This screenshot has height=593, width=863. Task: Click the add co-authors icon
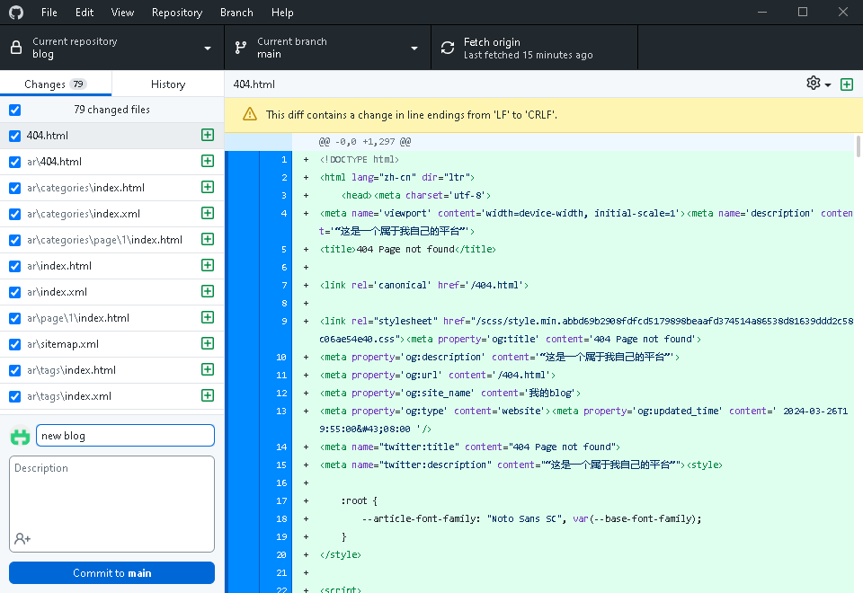(22, 538)
